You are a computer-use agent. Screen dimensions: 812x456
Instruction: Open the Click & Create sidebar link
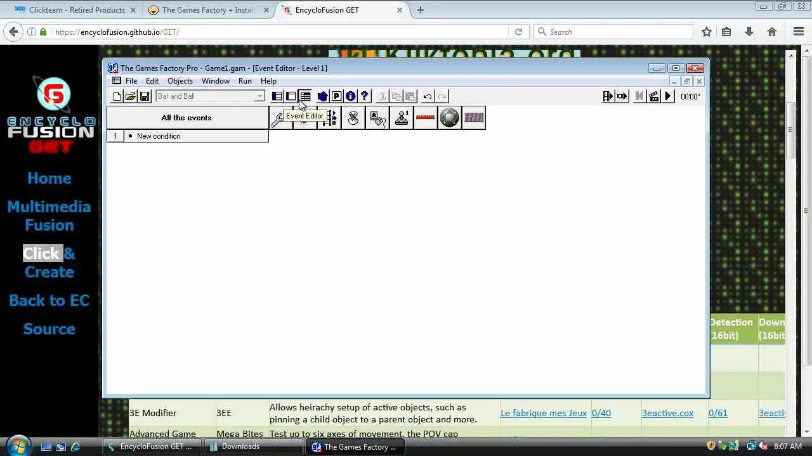pos(49,263)
